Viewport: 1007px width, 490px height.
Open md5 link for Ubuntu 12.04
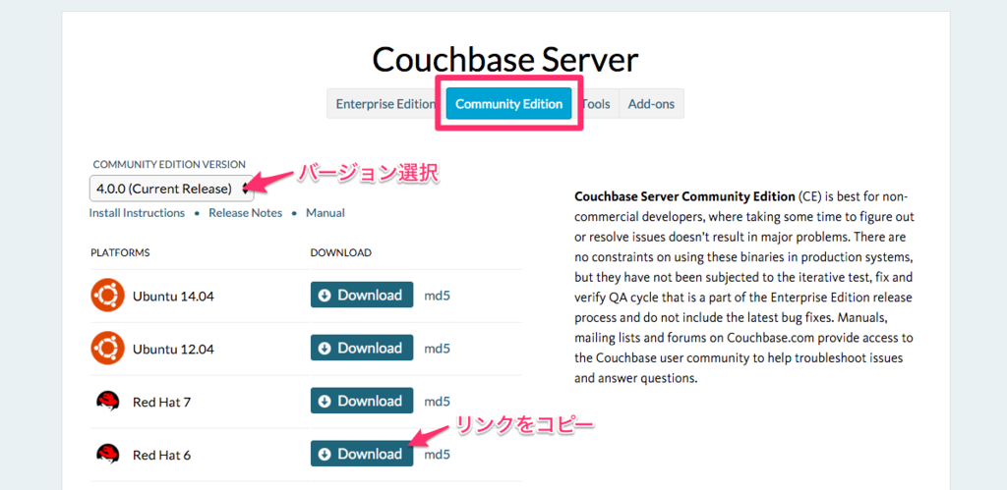click(438, 349)
